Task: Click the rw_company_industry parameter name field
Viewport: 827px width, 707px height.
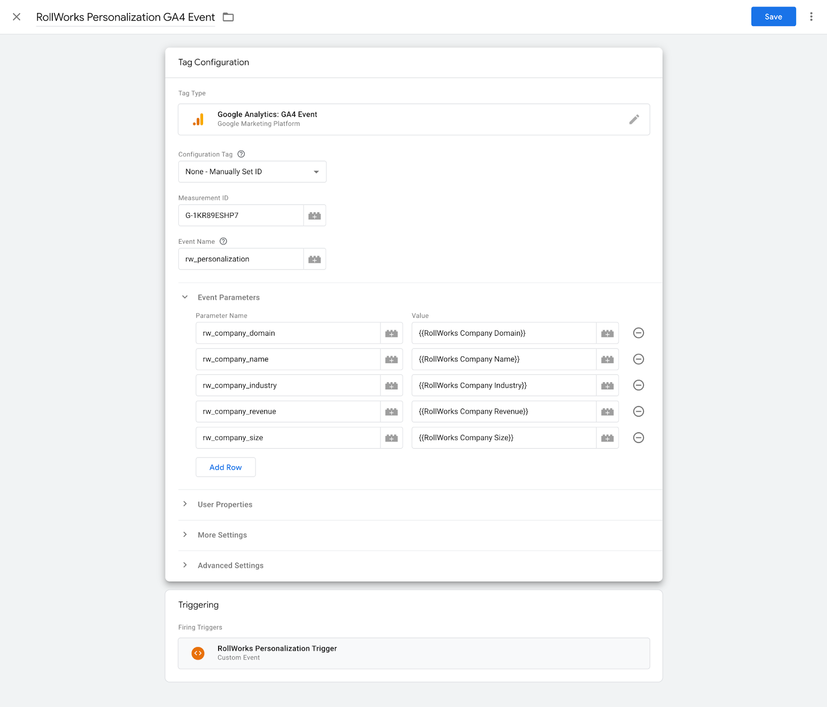Action: point(288,385)
